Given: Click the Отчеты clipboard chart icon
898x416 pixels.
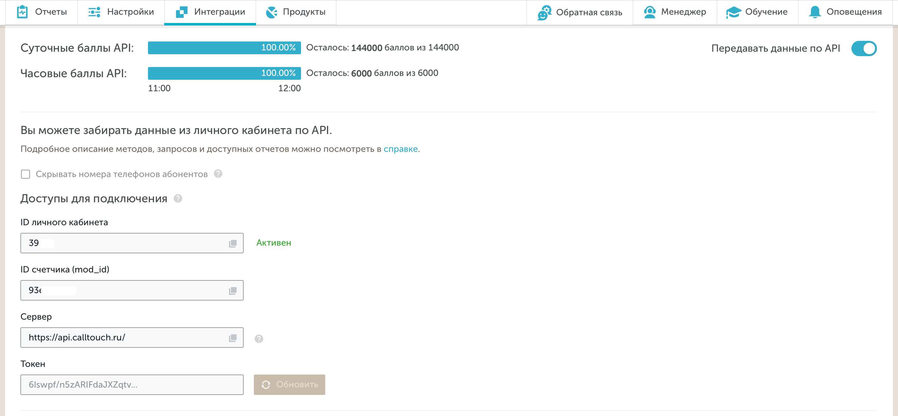Looking at the screenshot, I should (22, 12).
